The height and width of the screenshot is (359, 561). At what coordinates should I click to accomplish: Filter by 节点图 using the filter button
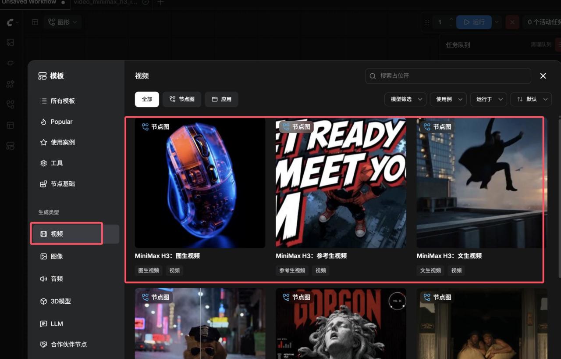[x=182, y=99]
